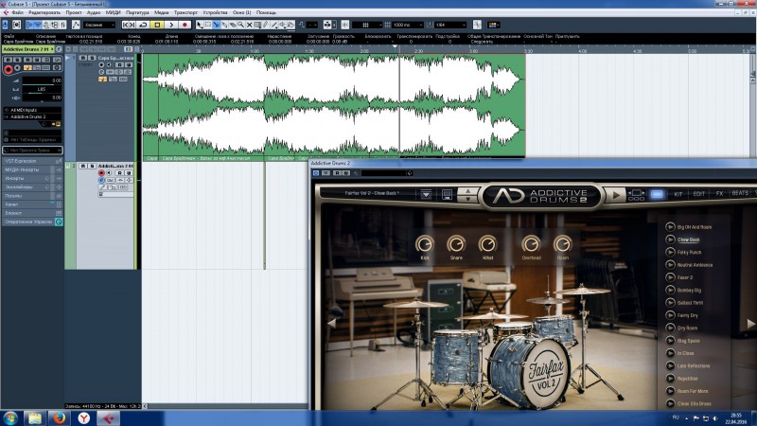
Task: Open Addictive Drums 2 output routing dropdown
Action: (32, 116)
